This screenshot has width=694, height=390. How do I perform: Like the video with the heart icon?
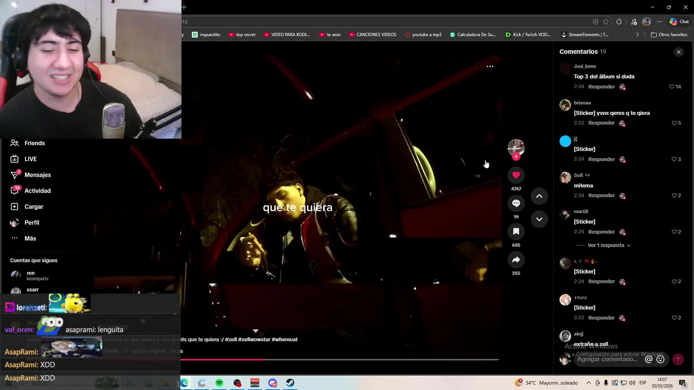(x=516, y=175)
